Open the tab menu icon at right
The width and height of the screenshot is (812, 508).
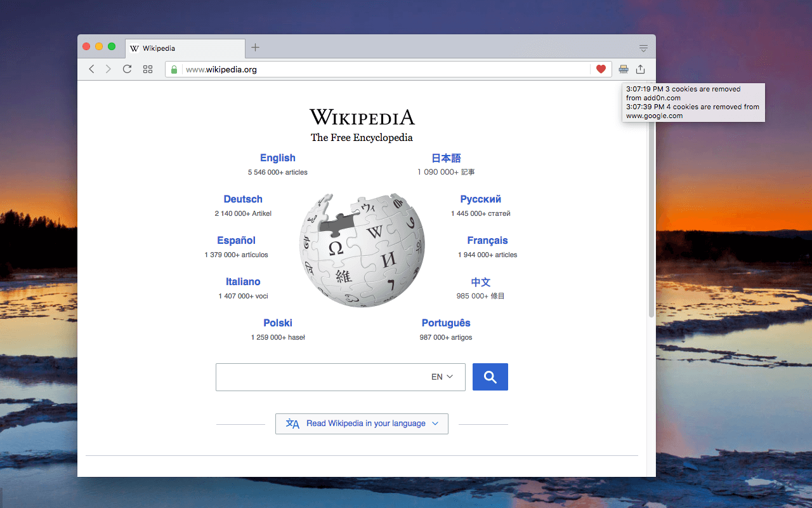click(x=643, y=48)
